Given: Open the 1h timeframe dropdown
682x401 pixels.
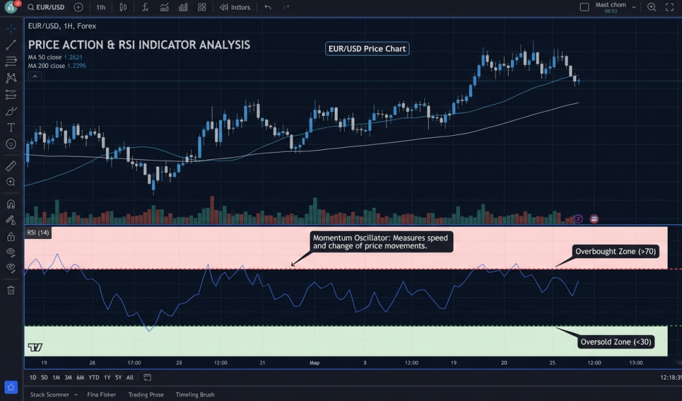Looking at the screenshot, I should click(x=101, y=7).
